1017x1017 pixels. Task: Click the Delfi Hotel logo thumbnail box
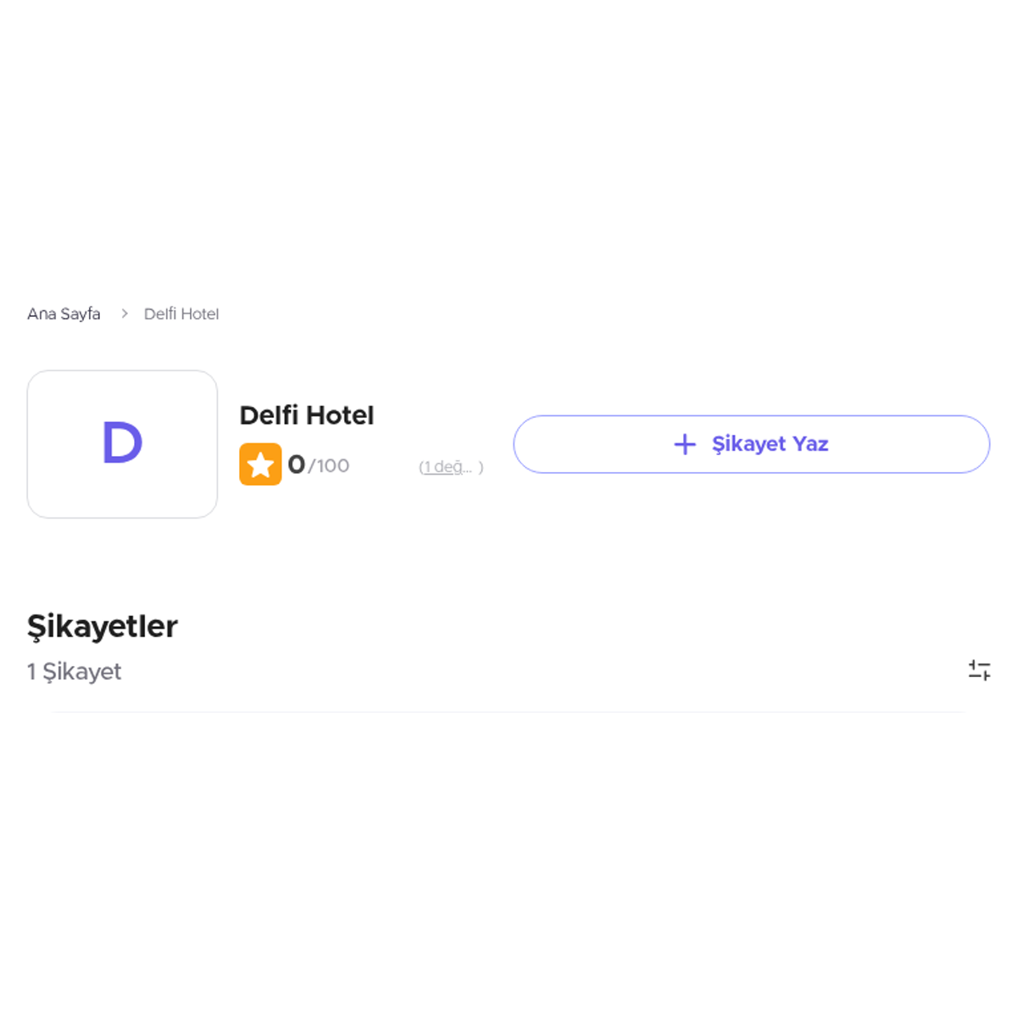point(122,444)
